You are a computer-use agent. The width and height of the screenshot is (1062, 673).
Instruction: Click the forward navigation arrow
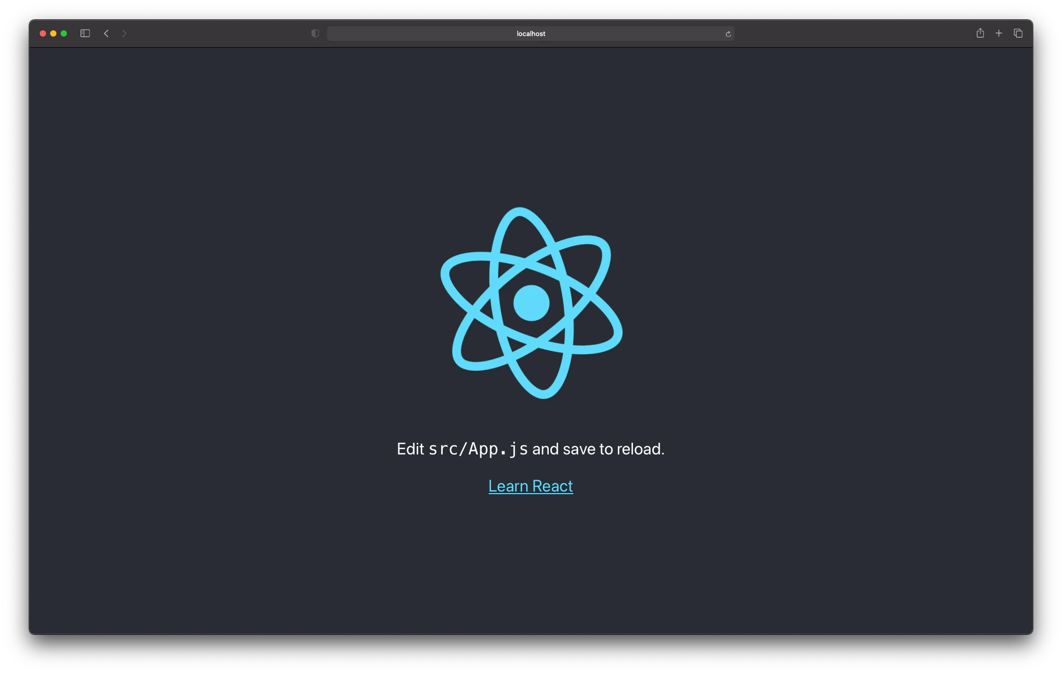[x=124, y=33]
